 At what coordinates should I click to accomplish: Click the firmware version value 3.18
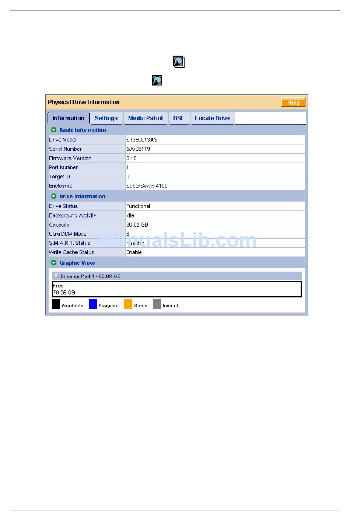pos(132,158)
